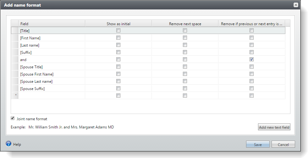Check Show as initial for [First Name]
This screenshot has width=308, height=158.
coord(118,38)
